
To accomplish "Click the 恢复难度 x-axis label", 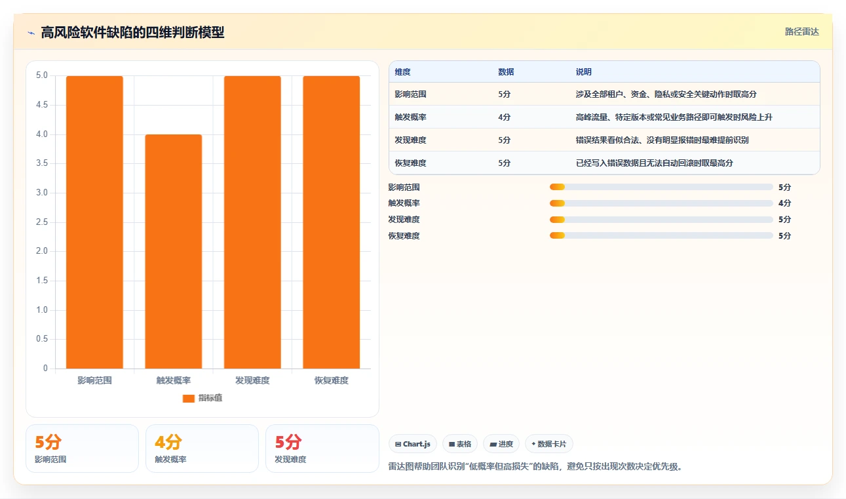I will click(x=331, y=380).
